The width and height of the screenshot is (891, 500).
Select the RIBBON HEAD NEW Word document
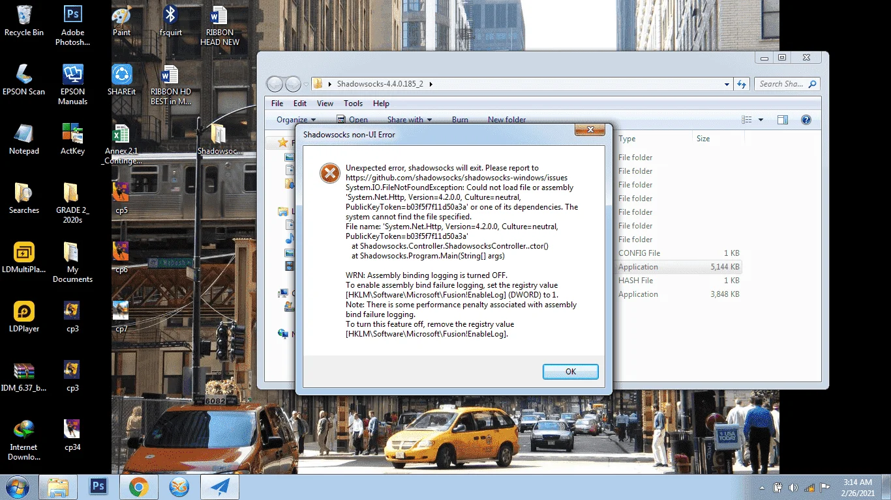pyautogui.click(x=219, y=26)
